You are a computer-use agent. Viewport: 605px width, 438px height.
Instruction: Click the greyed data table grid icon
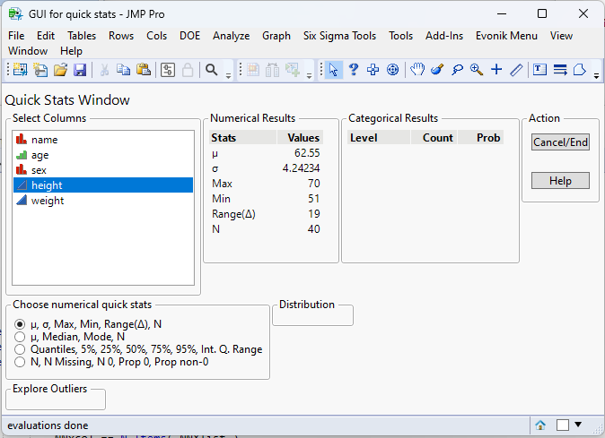point(253,70)
